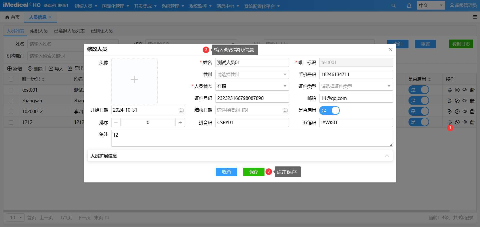Image resolution: width=480 pixels, height=227 pixels.
Task: Open department icon for record 1212
Action: point(472,122)
